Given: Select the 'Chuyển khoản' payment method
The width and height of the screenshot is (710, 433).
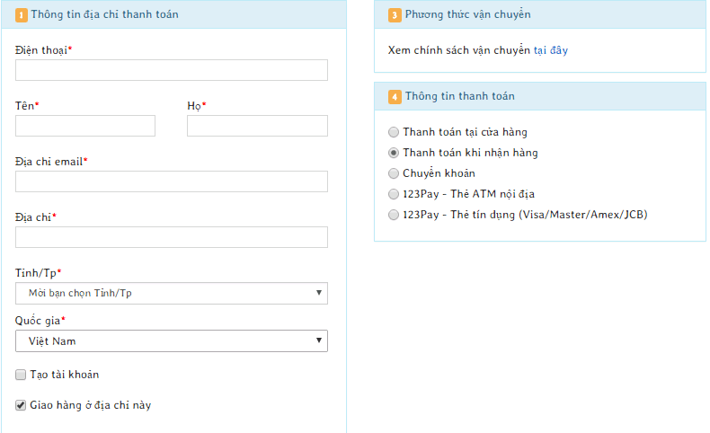Looking at the screenshot, I should tap(394, 173).
